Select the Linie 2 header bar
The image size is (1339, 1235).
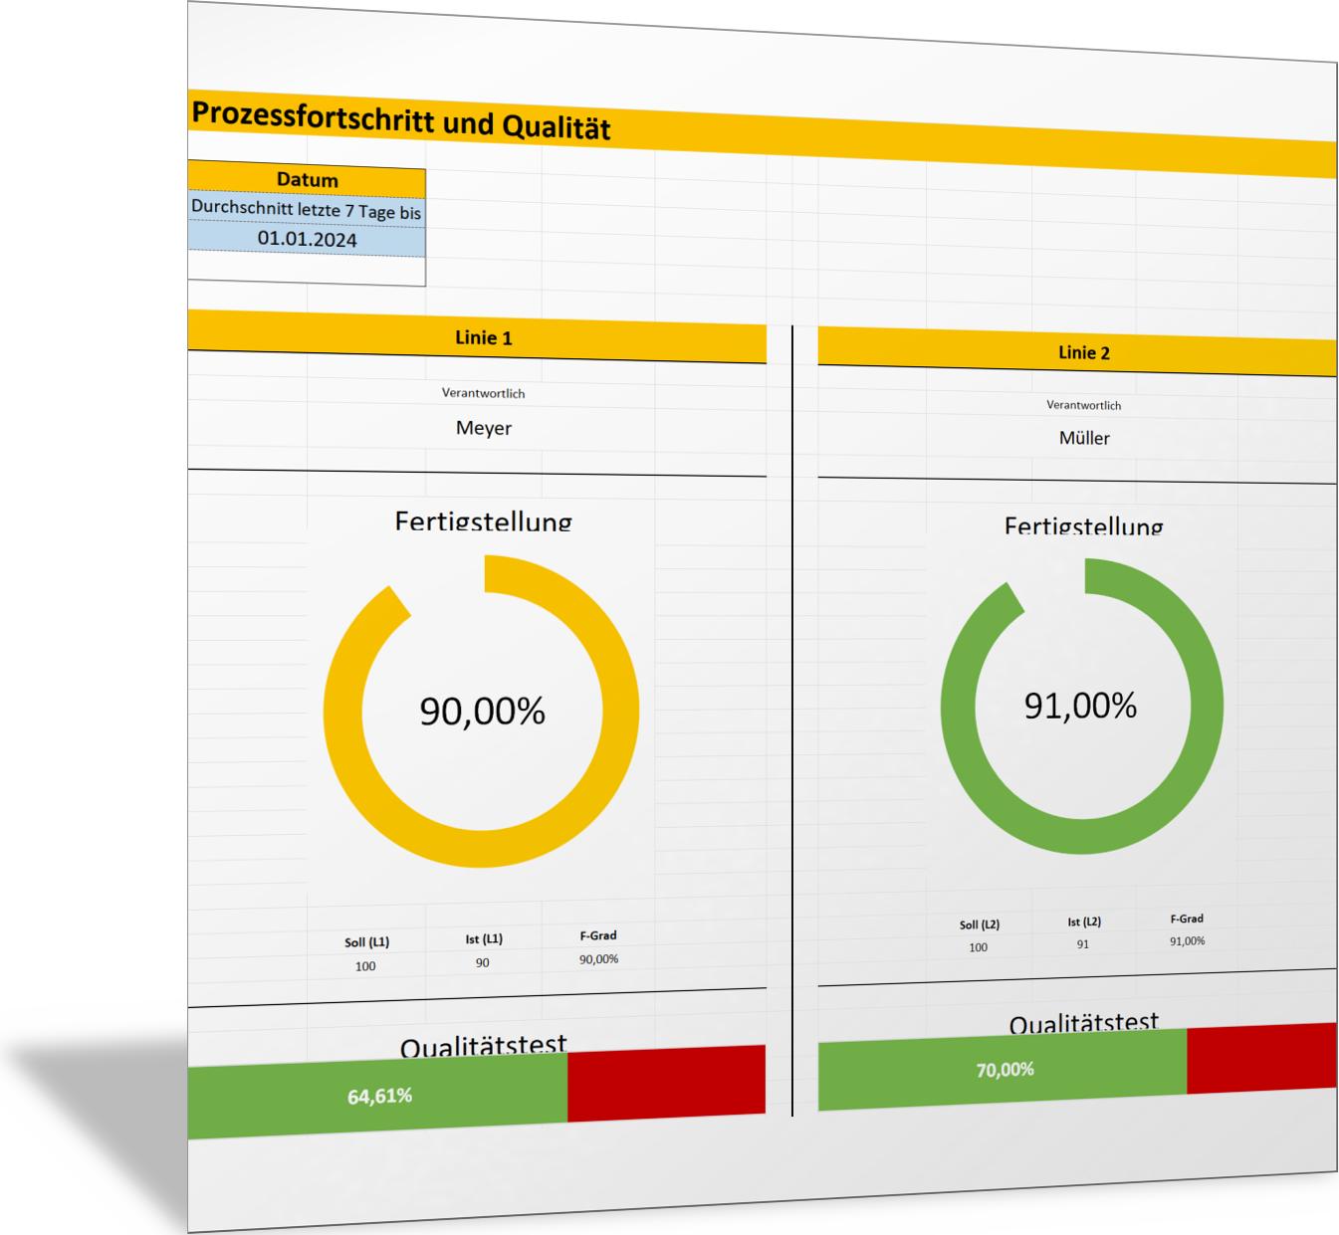[x=1083, y=353]
